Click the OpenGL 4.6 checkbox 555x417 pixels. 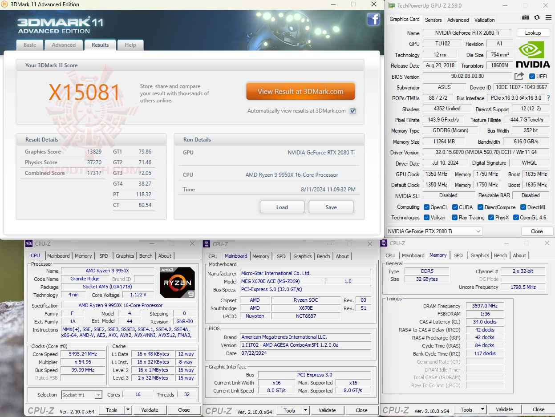[516, 218]
